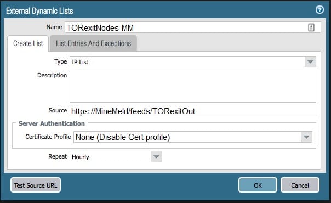Click the Description label text
The width and height of the screenshot is (331, 203).
pos(52,75)
